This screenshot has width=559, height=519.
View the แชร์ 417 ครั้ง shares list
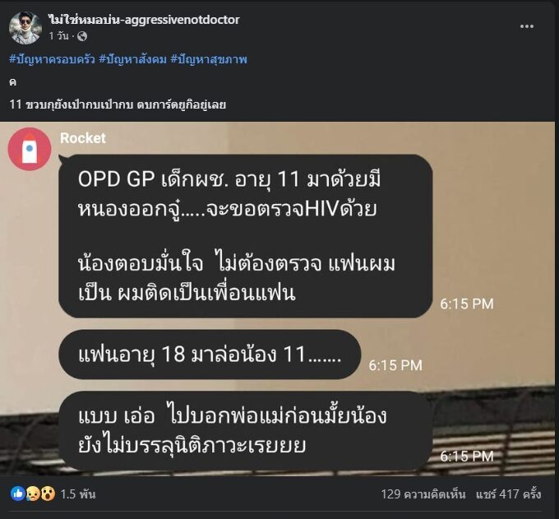[509, 494]
